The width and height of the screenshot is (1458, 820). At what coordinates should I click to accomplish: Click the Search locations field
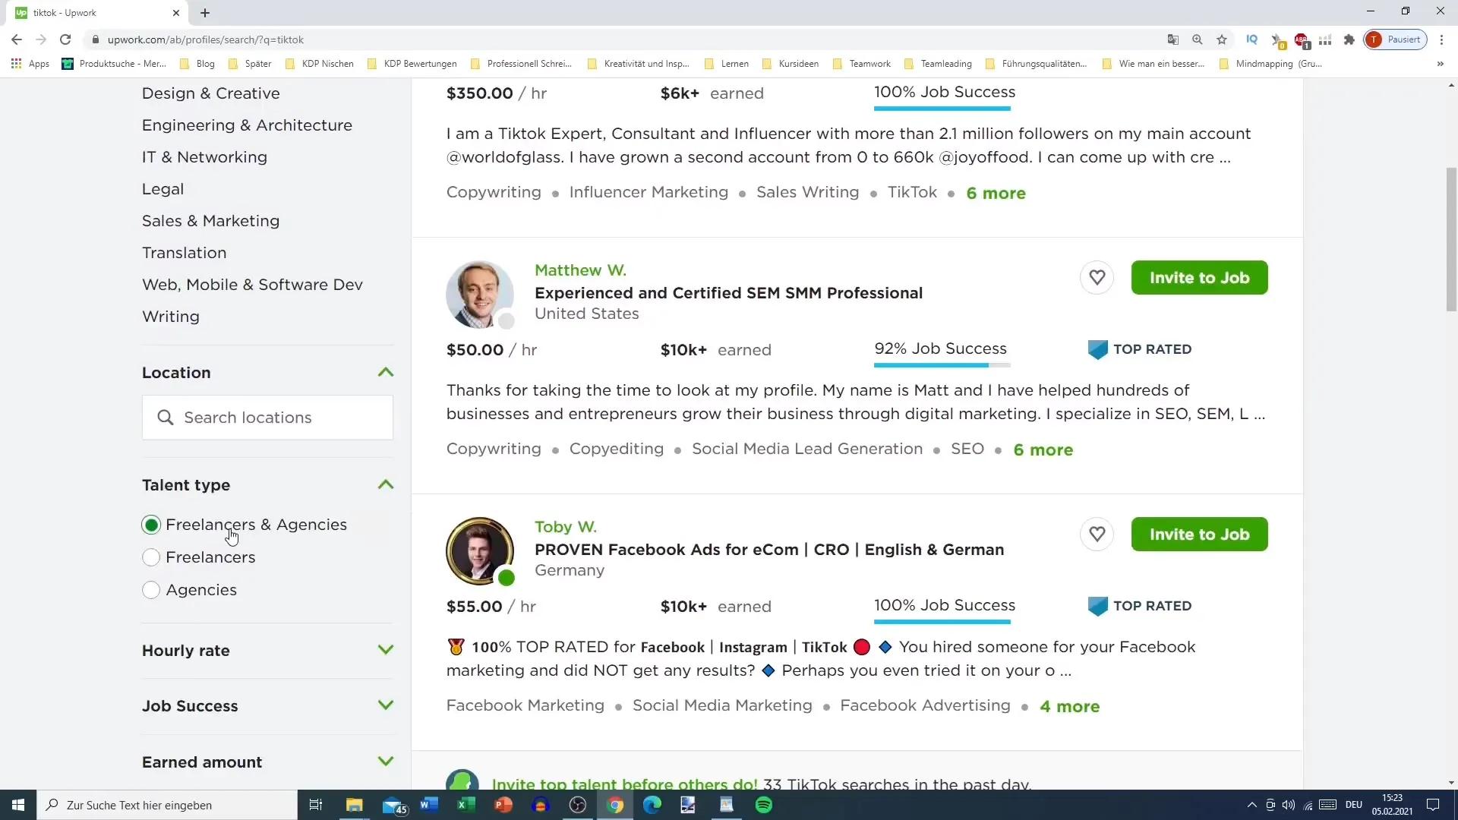coord(267,418)
